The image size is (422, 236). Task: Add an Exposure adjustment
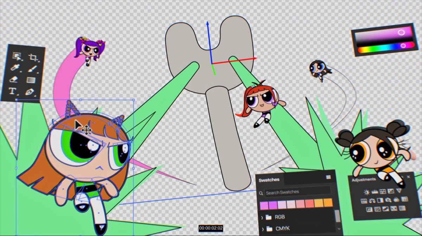coord(391,191)
